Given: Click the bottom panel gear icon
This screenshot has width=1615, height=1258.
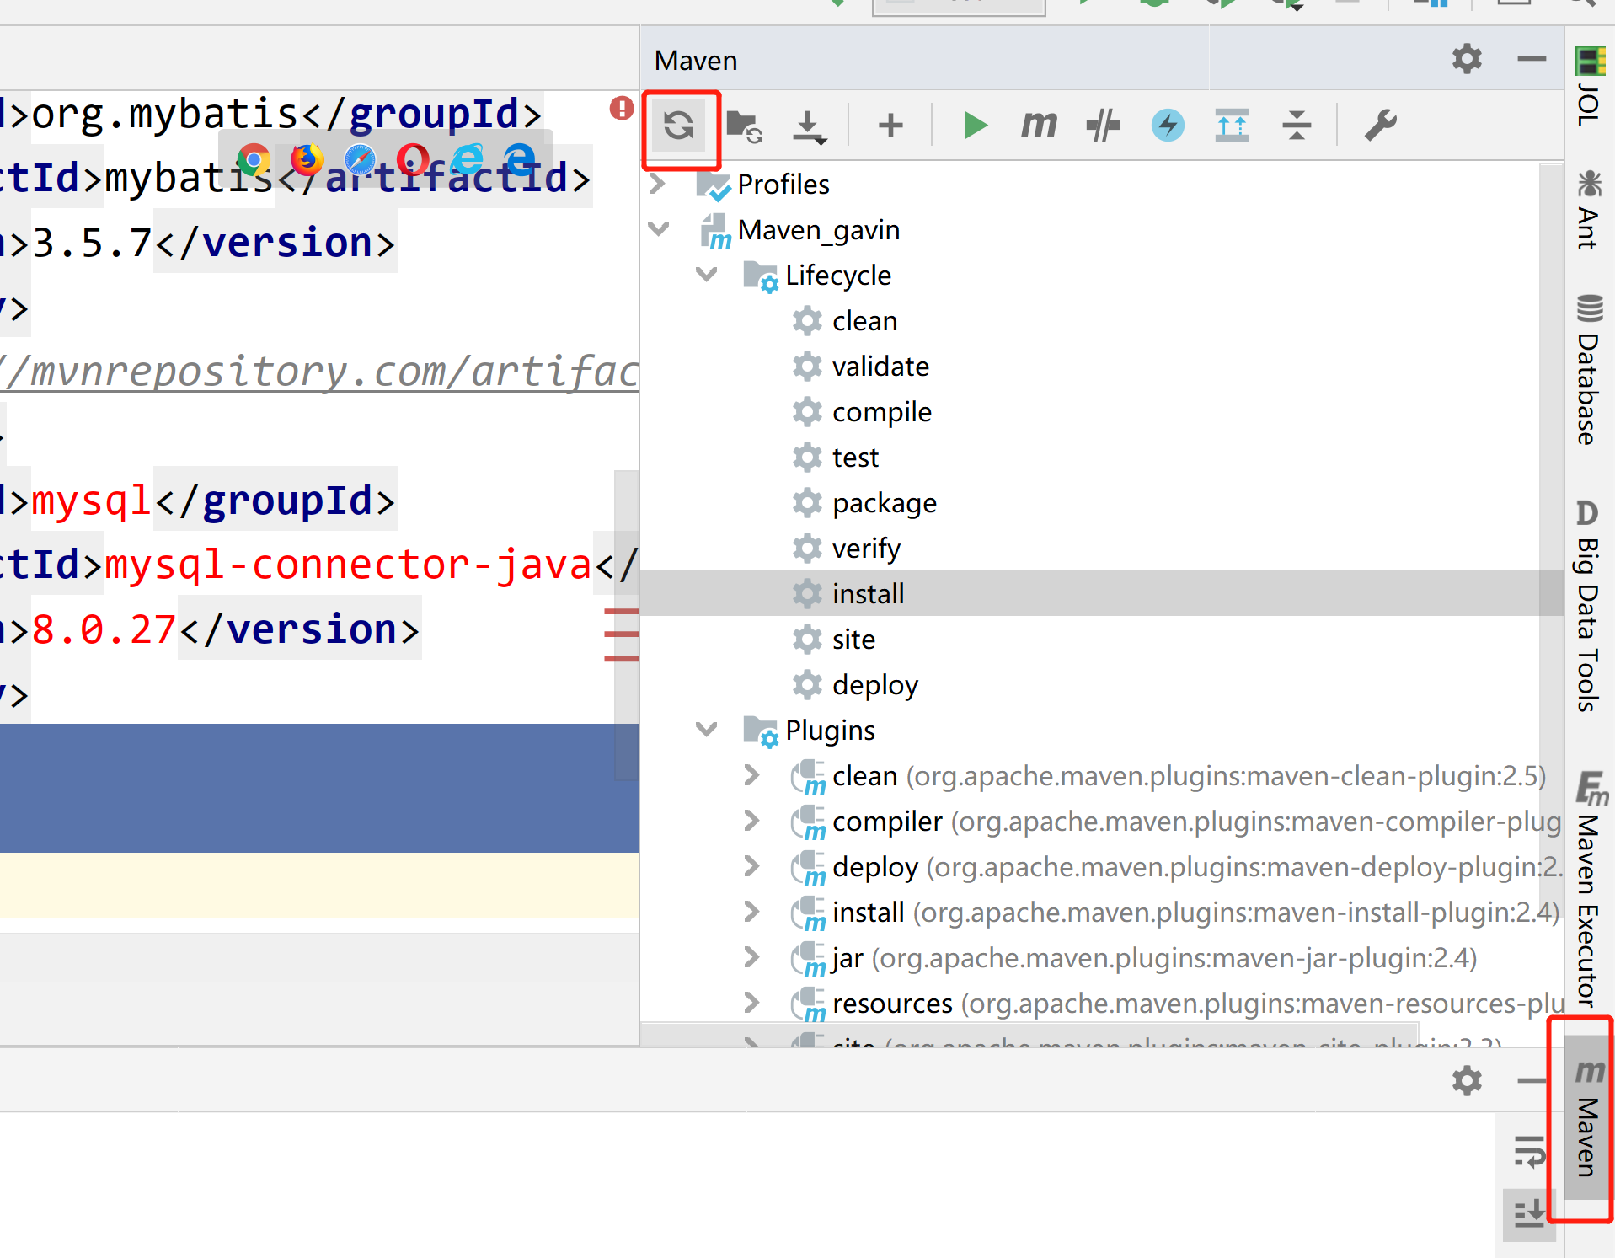Looking at the screenshot, I should 1467,1080.
